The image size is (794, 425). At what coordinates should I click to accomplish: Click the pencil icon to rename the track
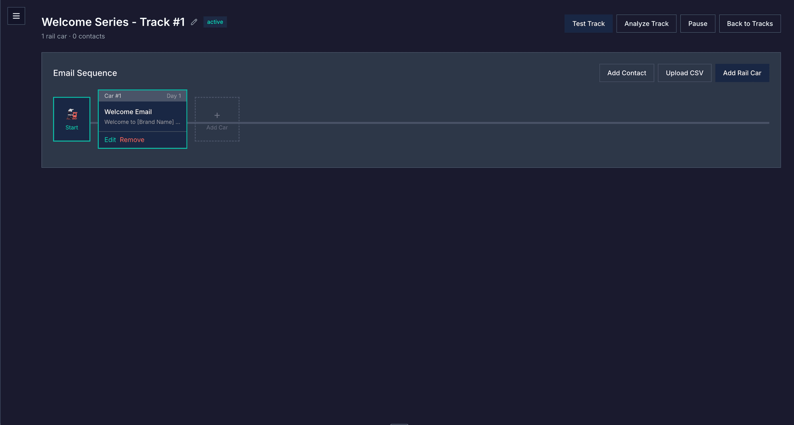(194, 22)
